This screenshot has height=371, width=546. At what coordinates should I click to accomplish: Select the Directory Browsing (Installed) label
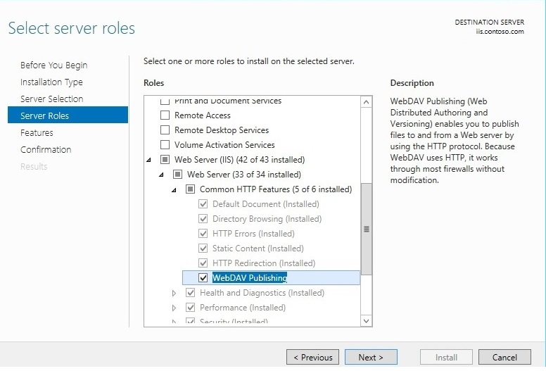tap(267, 219)
